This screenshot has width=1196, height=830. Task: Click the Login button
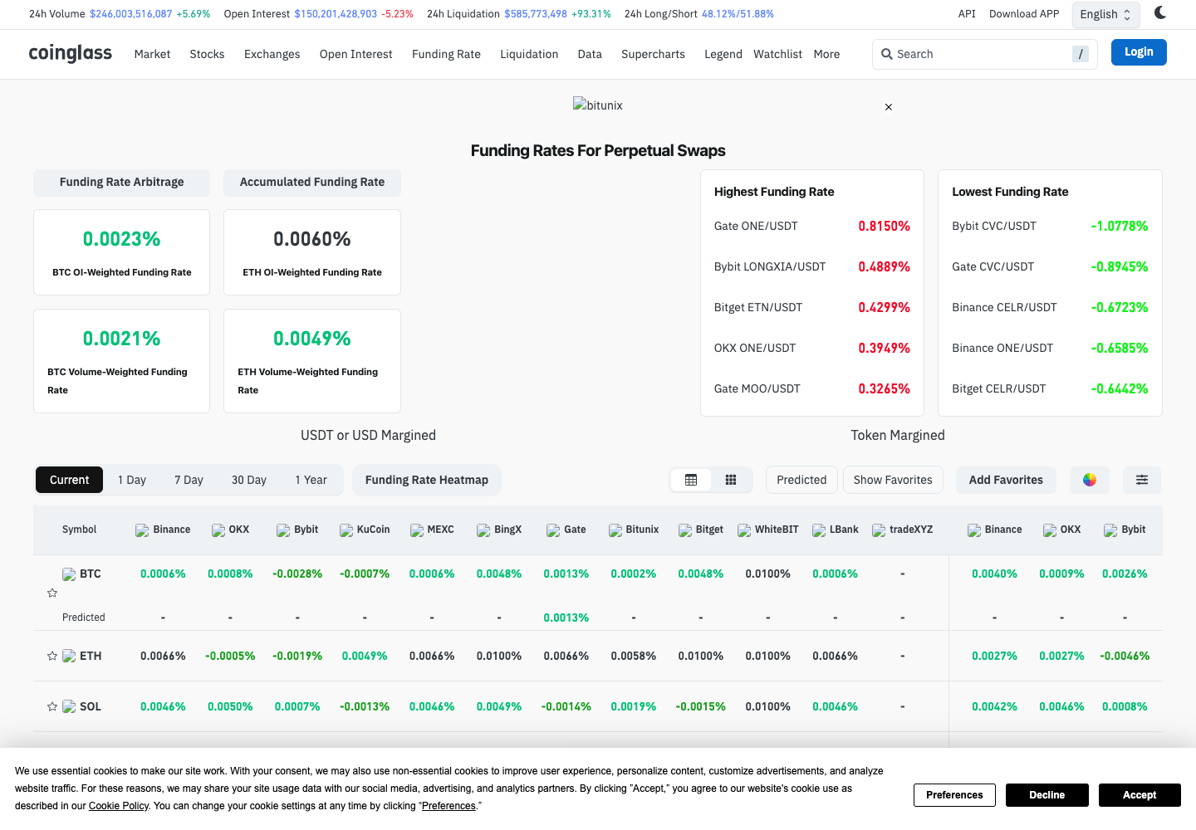[x=1139, y=51]
